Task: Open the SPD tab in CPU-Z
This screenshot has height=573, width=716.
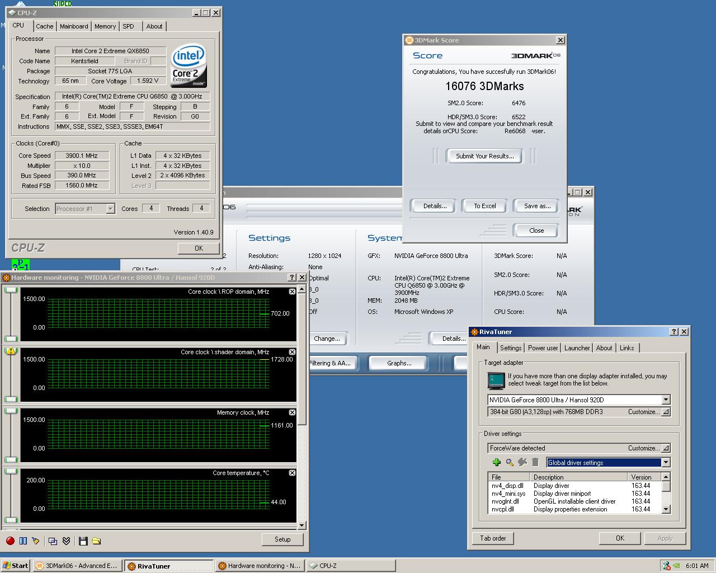Action: click(x=129, y=26)
